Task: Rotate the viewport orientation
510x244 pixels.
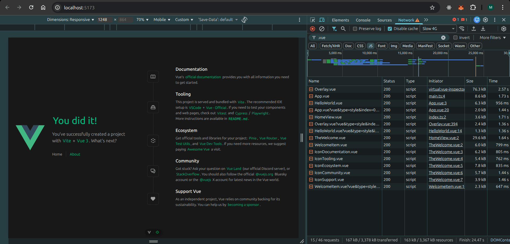Action: pos(244,20)
